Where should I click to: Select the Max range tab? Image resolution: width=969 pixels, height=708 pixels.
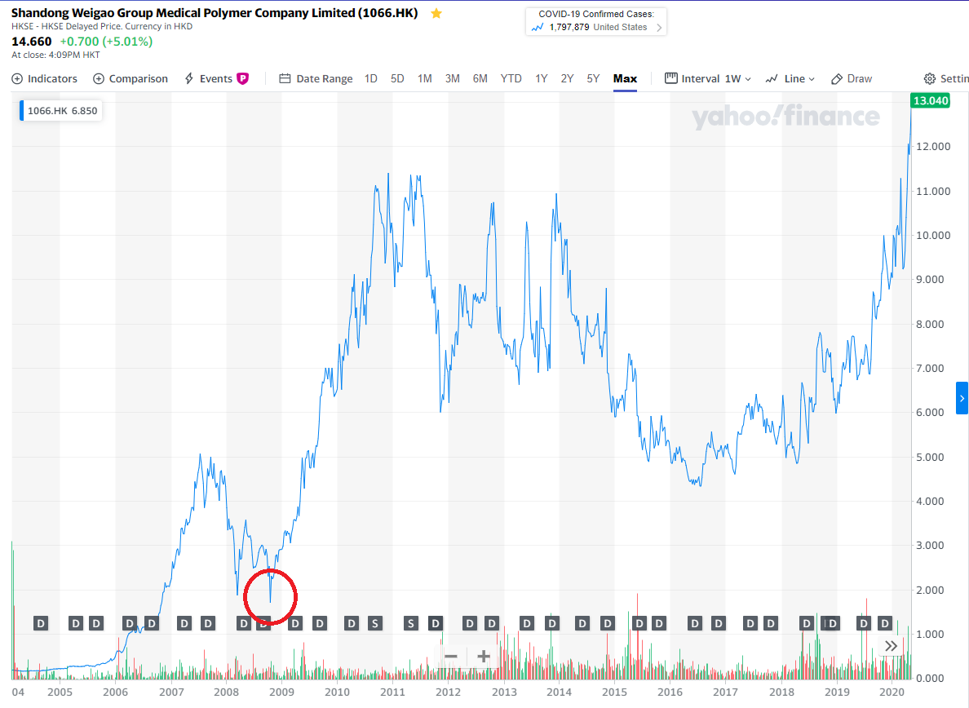coord(625,78)
